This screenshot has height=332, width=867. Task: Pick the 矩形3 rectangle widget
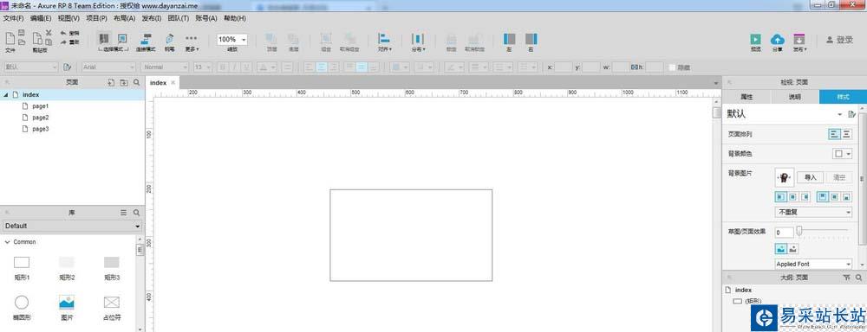pos(112,267)
